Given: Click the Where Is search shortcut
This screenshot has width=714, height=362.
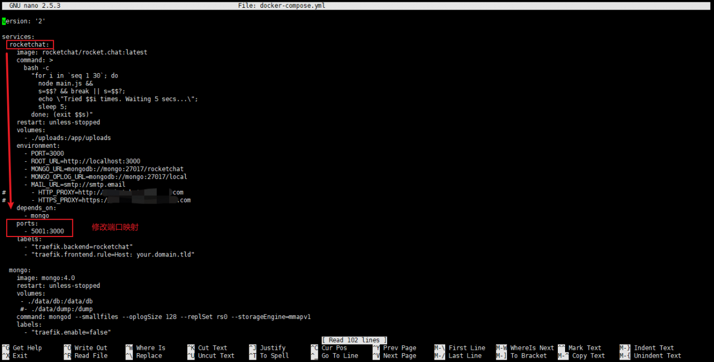Looking at the screenshot, I should tap(146, 348).
